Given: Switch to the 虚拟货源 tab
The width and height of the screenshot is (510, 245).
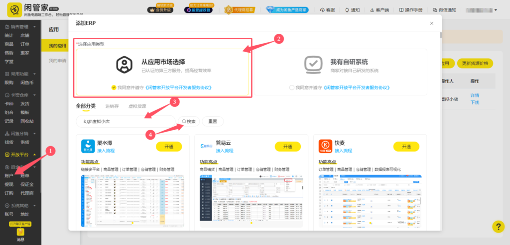Looking at the screenshot, I should point(137,106).
